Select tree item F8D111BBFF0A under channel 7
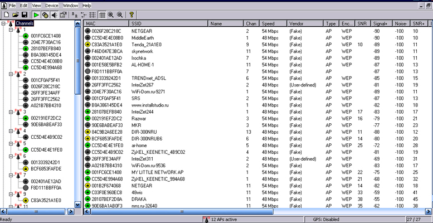The width and height of the screenshot is (433, 223). pyautogui.click(x=46, y=188)
